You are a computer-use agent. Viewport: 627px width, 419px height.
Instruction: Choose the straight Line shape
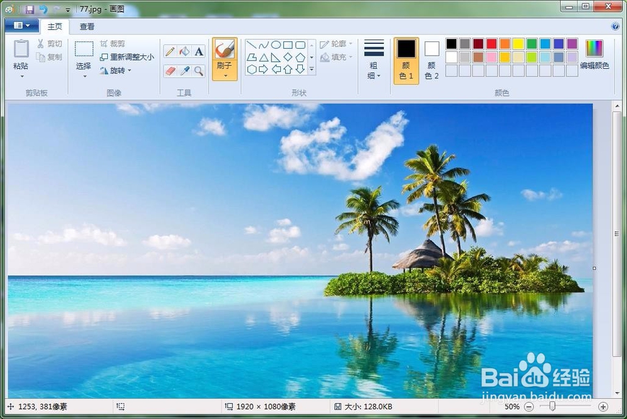tap(251, 44)
